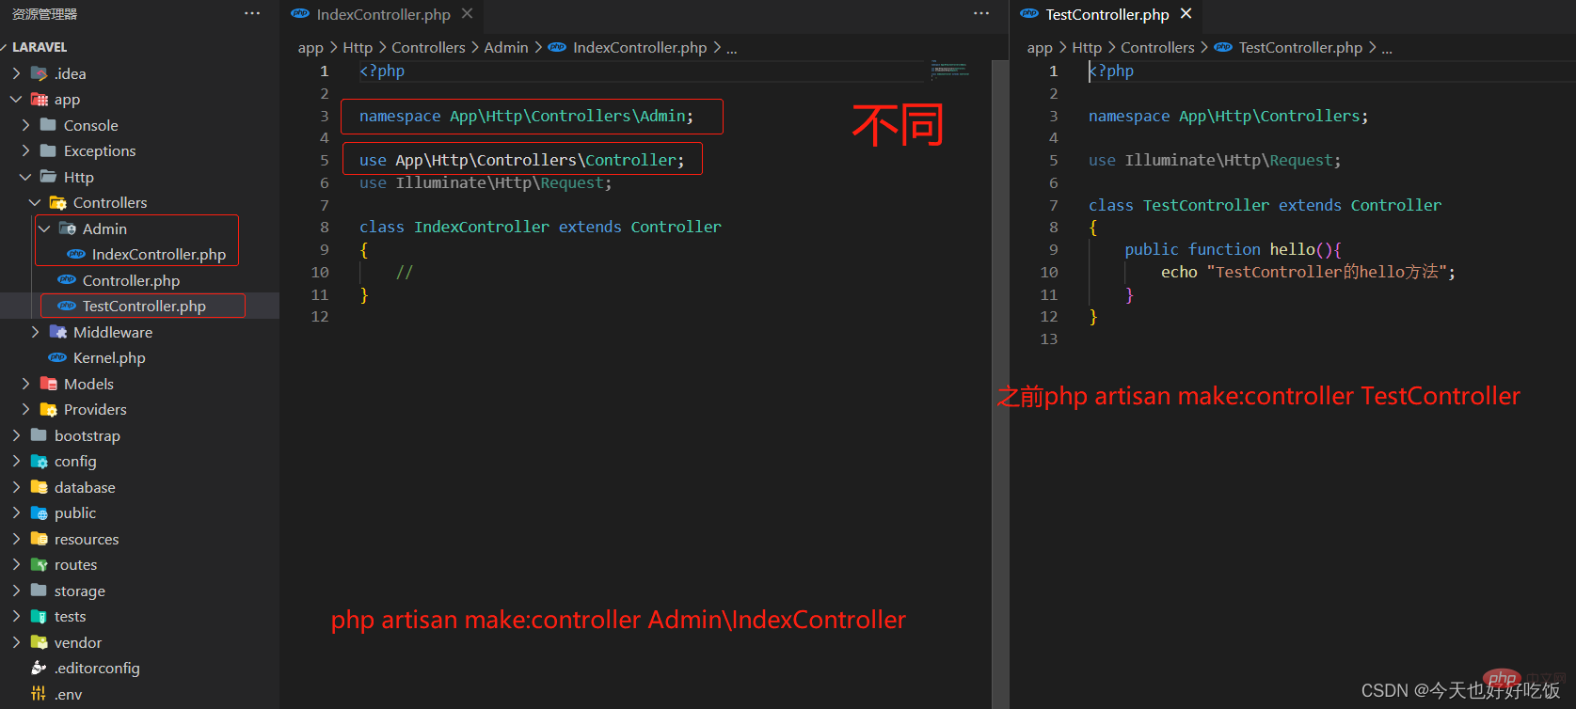Expand the vendor folder chevron

click(x=16, y=642)
